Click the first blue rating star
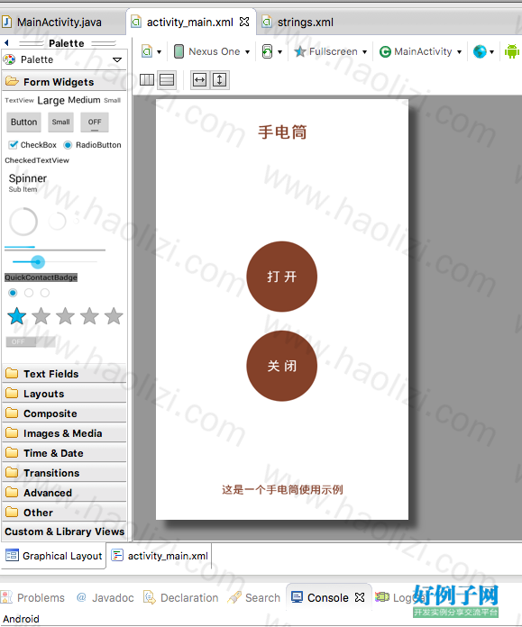This screenshot has width=522, height=627. pyautogui.click(x=17, y=316)
